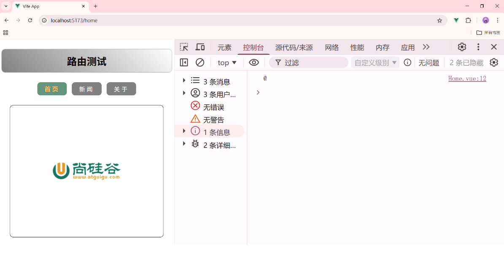Open the top context dropdown
The height and width of the screenshot is (258, 504).
(x=227, y=62)
